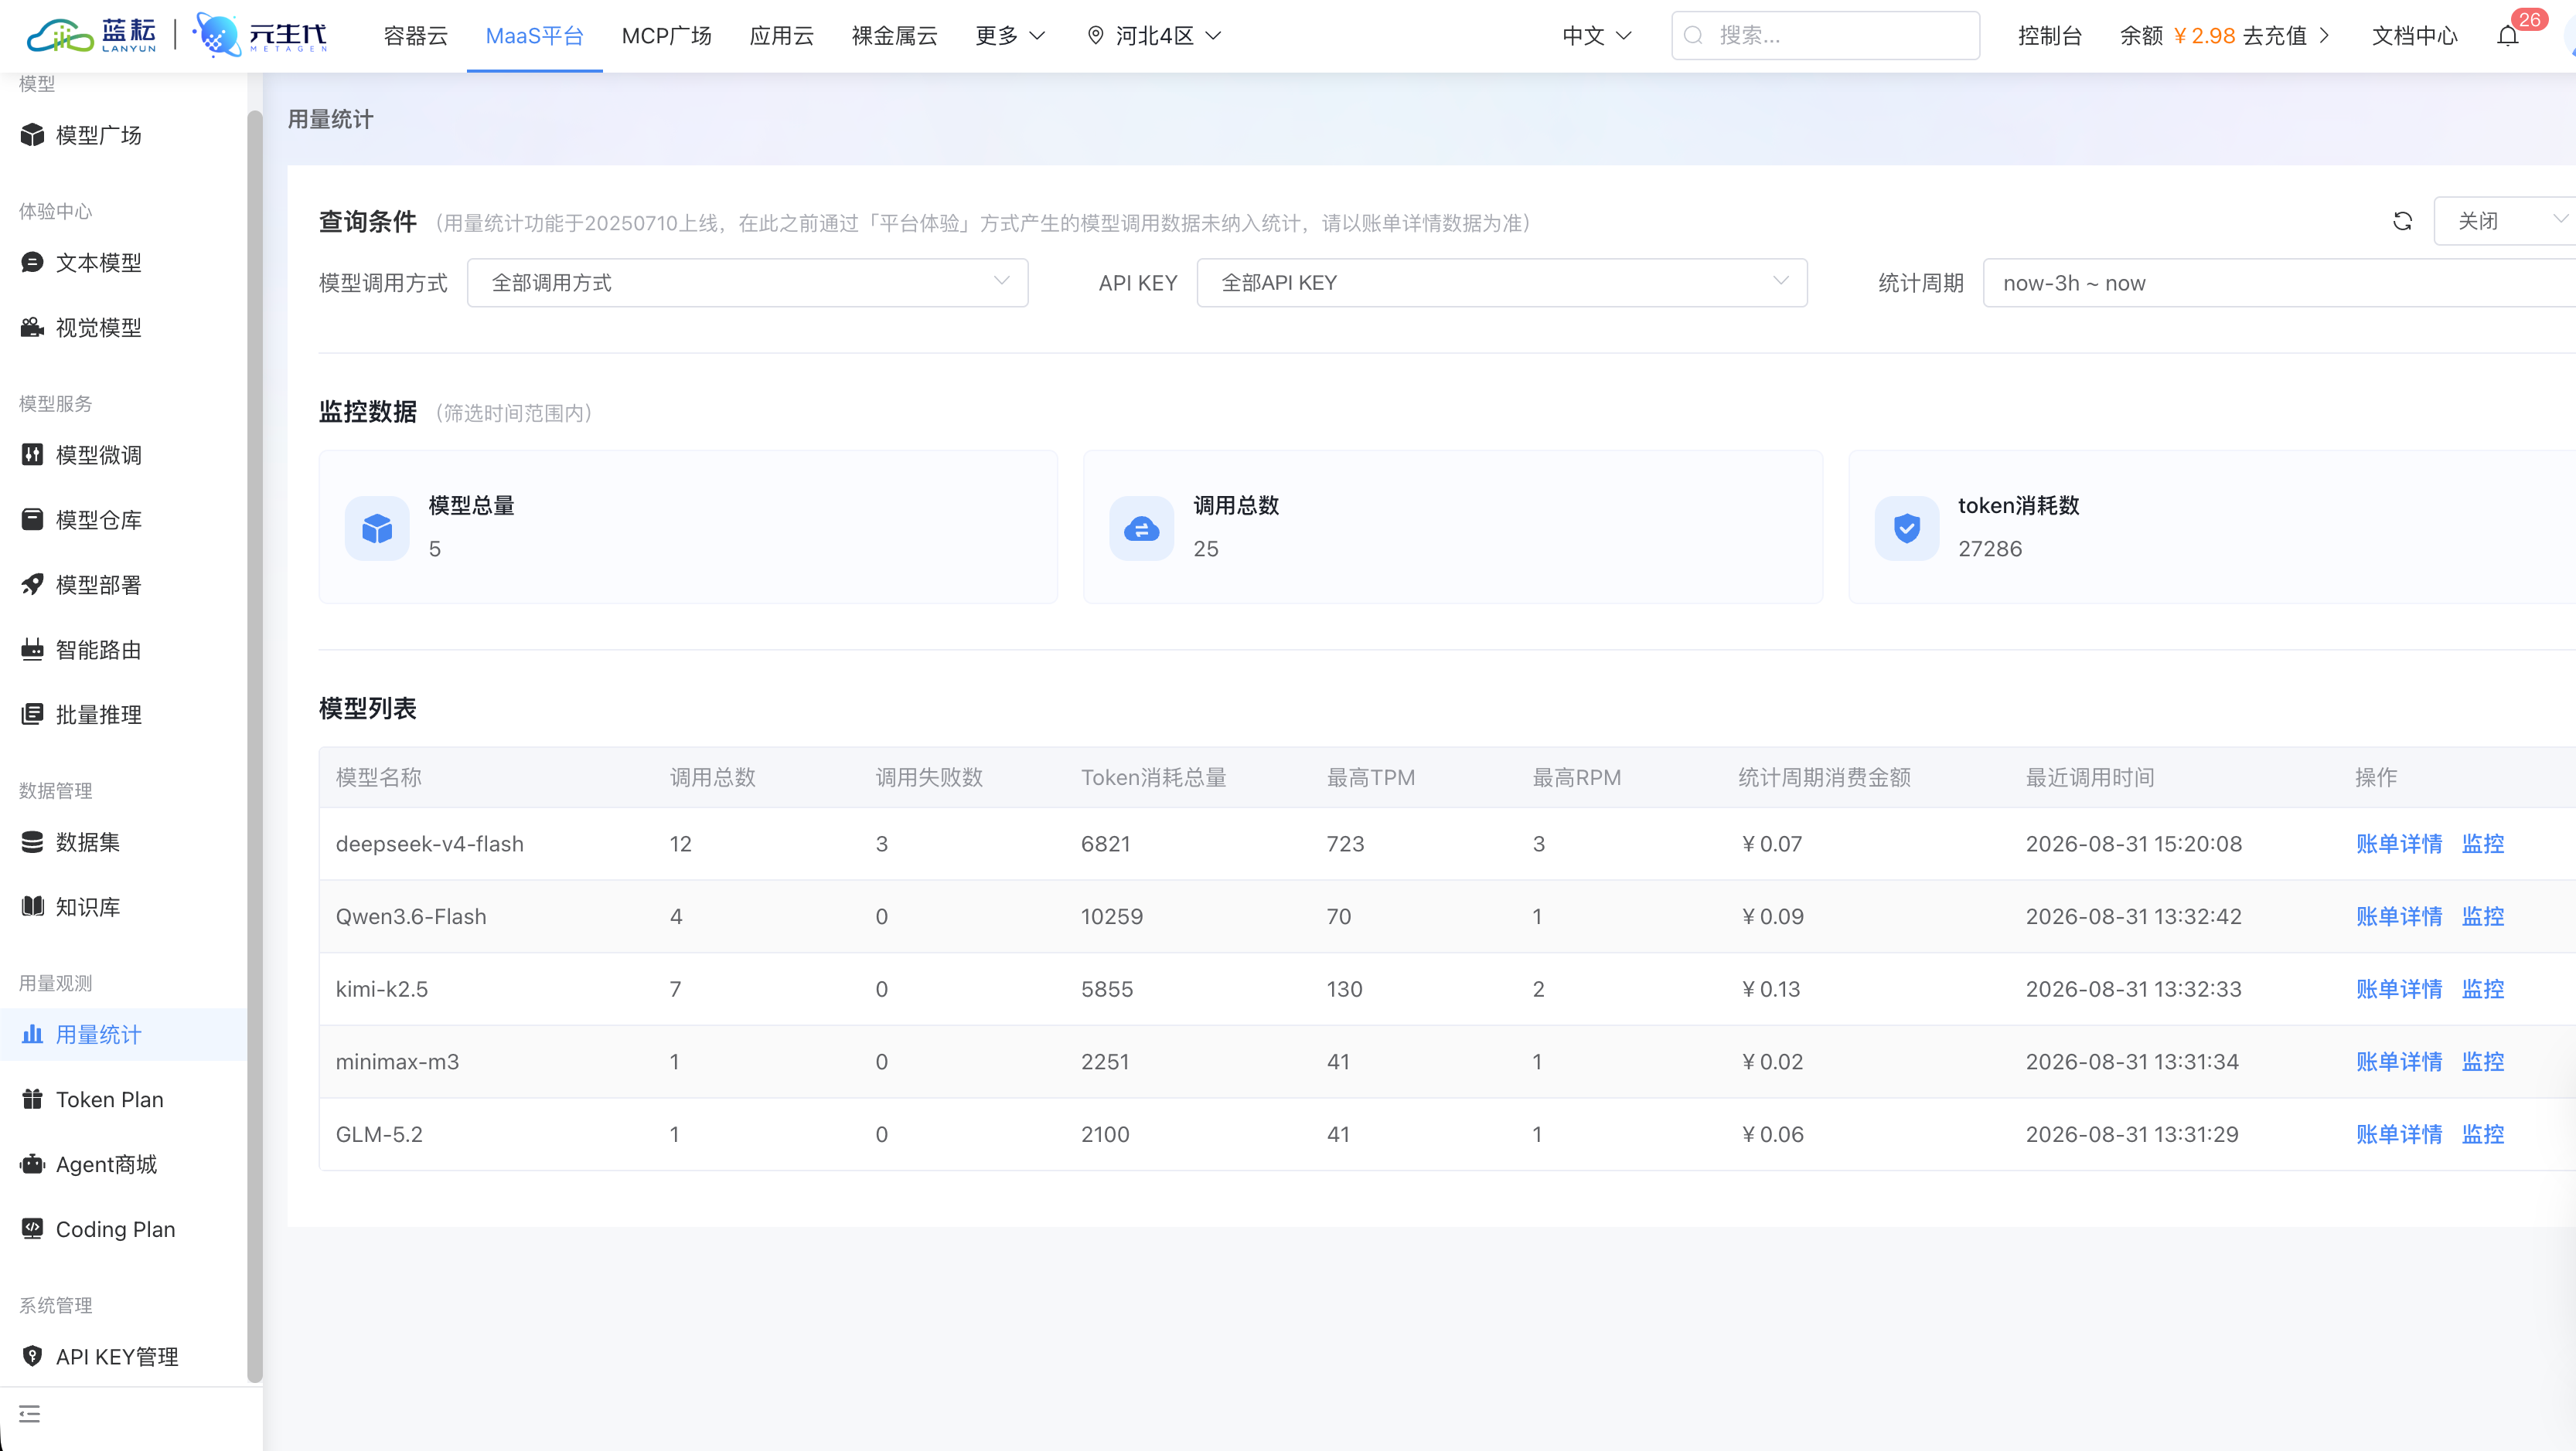Switch to the MCP广场 tab

click(666, 36)
